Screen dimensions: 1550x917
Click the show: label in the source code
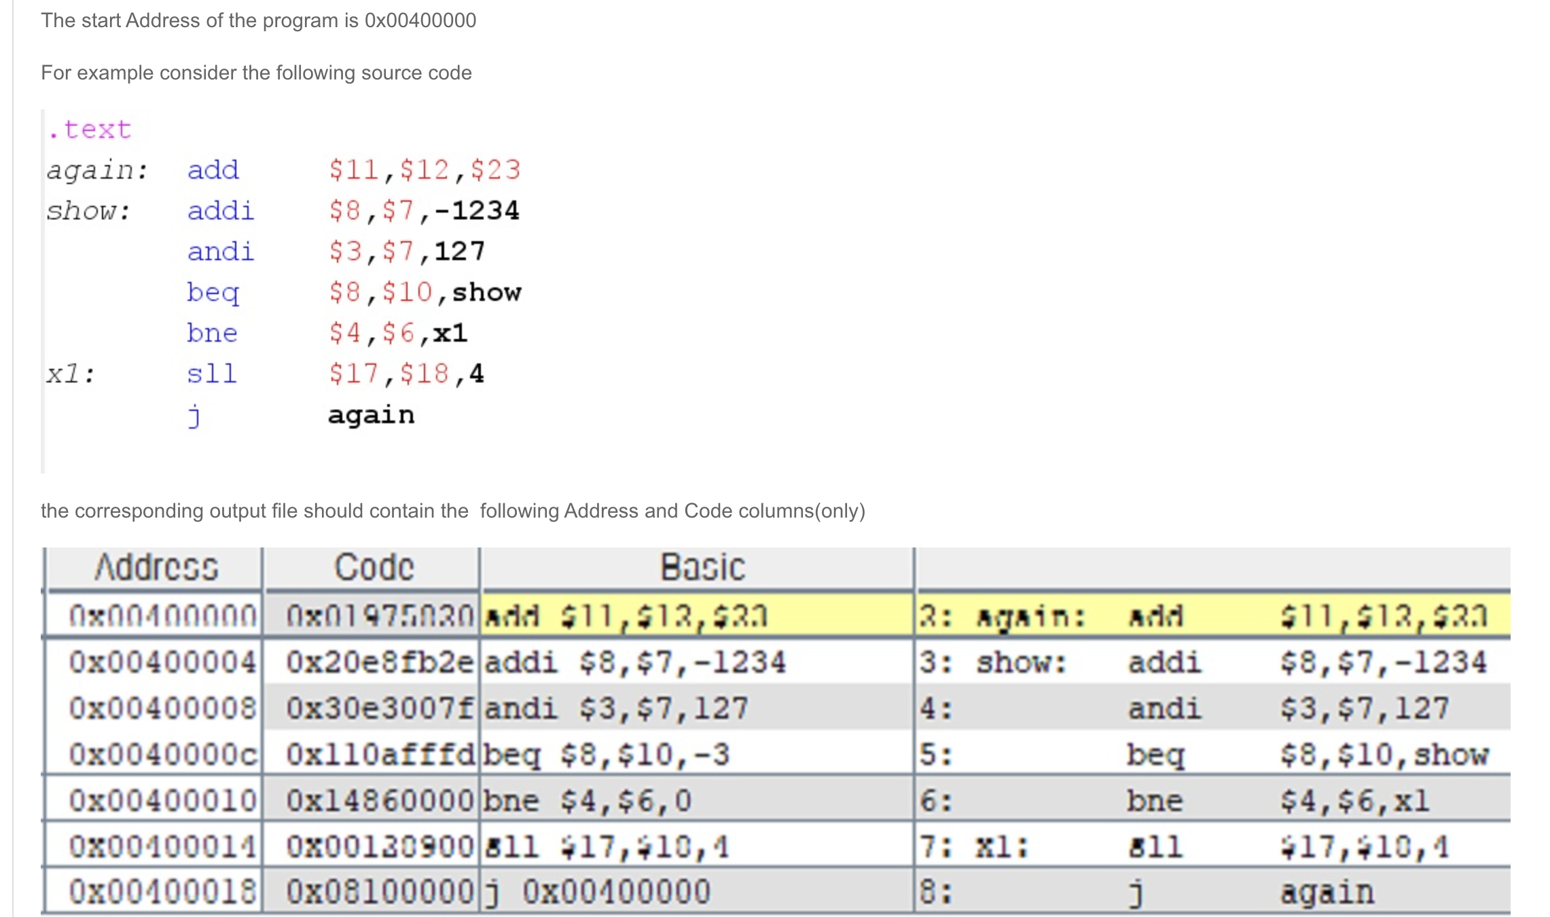[x=88, y=211]
